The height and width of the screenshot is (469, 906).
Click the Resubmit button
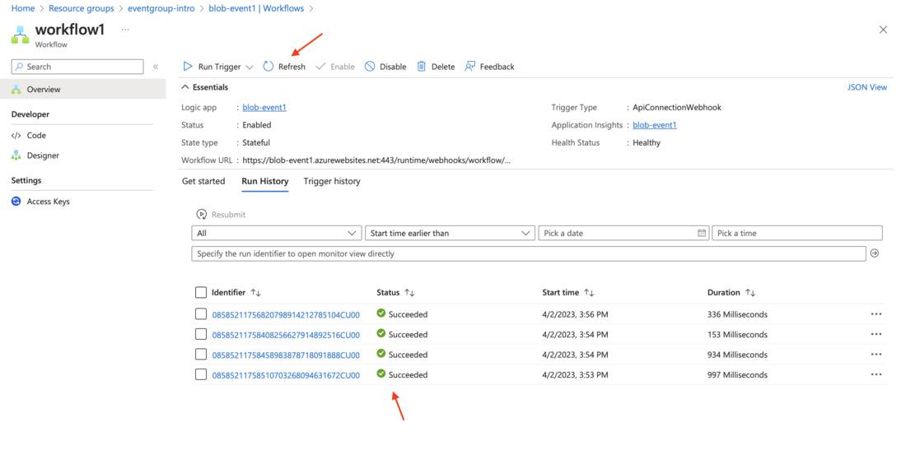(x=221, y=215)
